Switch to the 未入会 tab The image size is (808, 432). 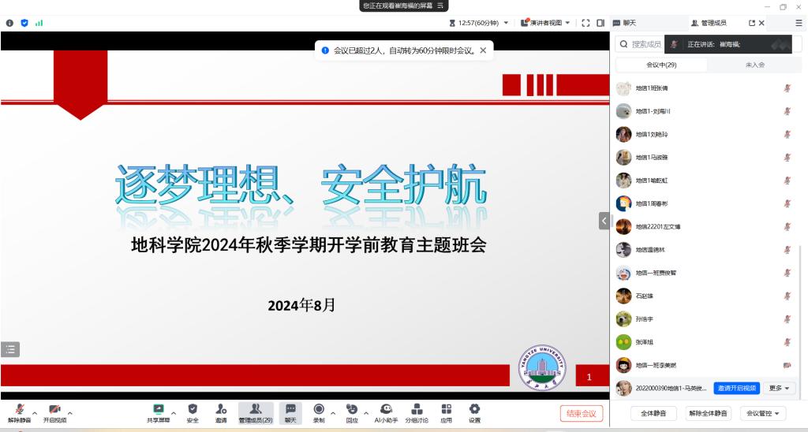click(x=754, y=65)
